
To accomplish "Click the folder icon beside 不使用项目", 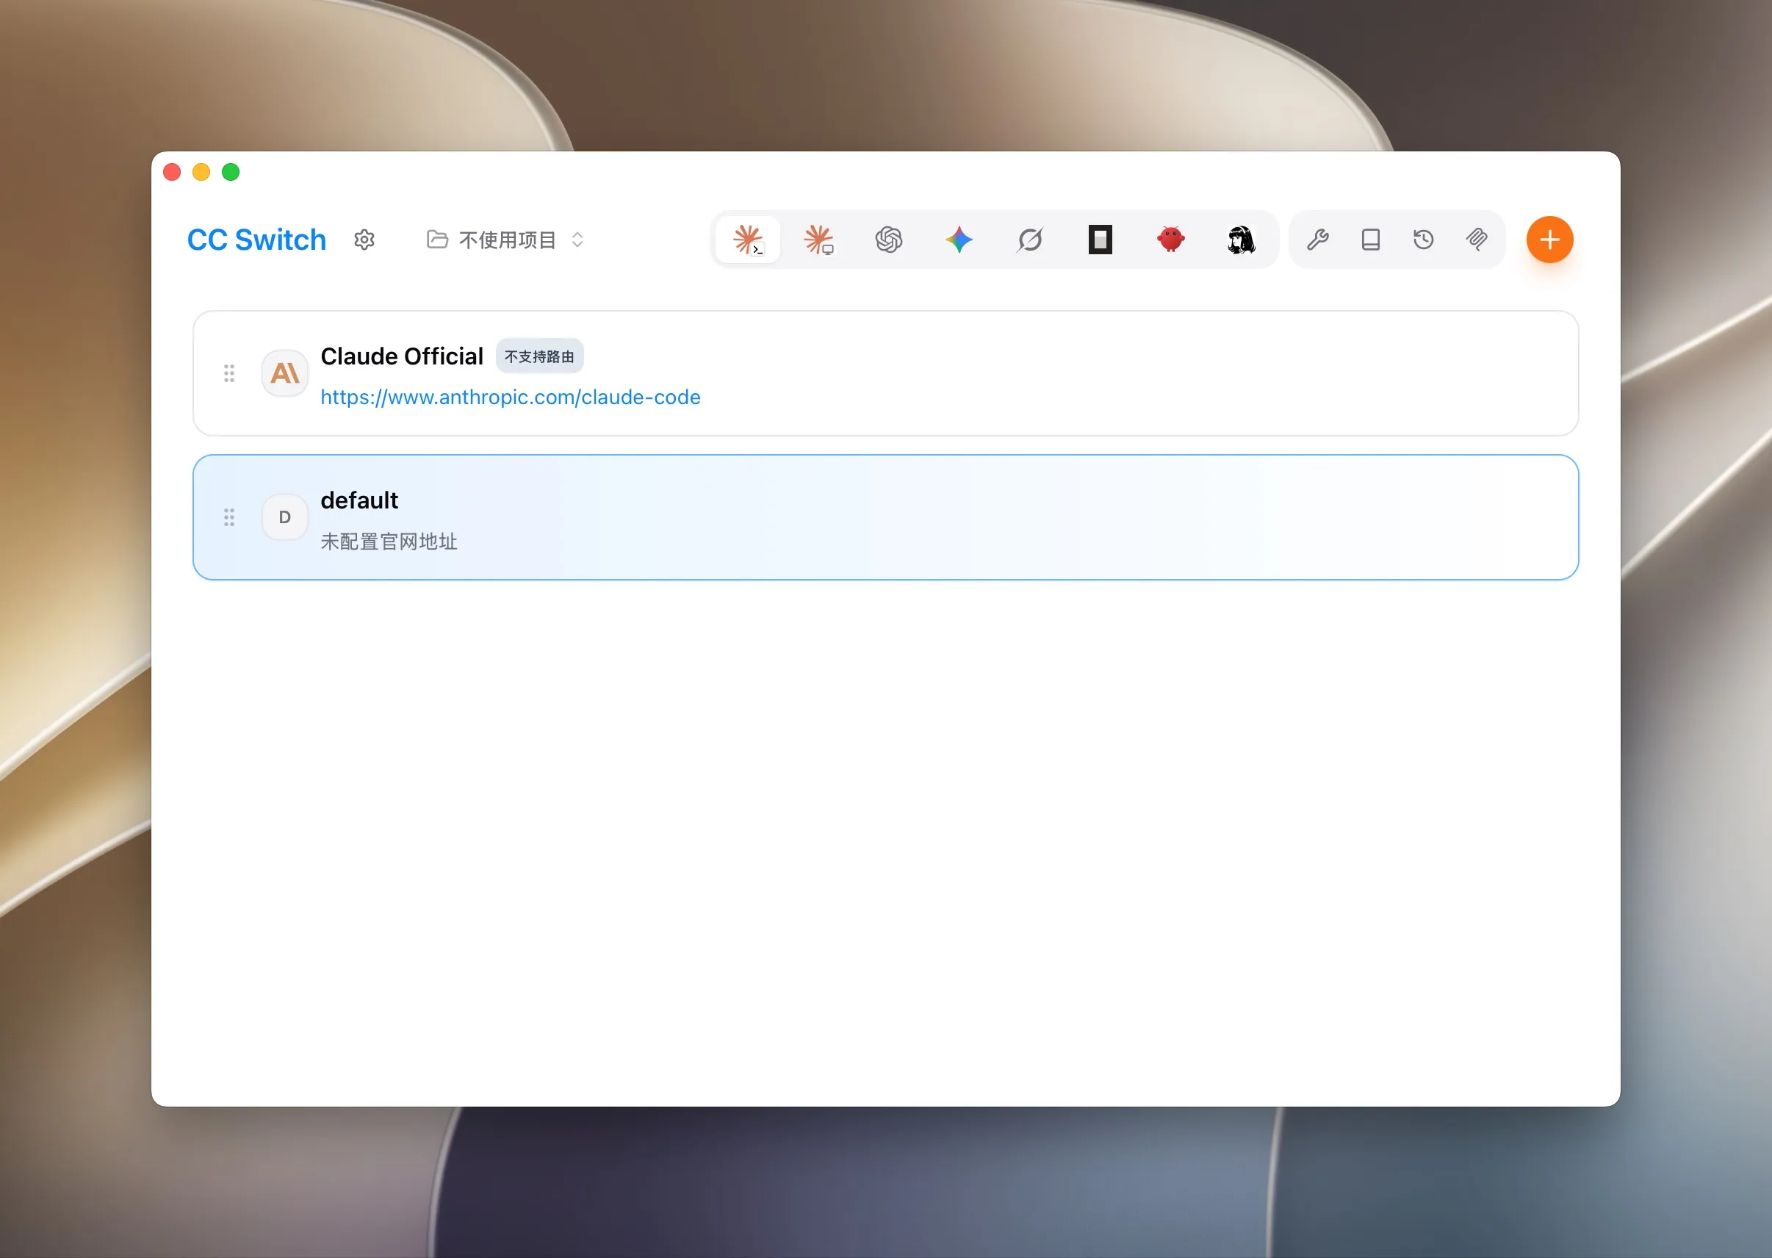I will click(x=438, y=240).
